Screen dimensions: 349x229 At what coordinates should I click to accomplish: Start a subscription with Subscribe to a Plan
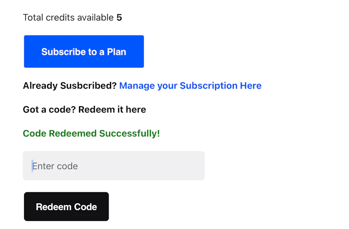(x=84, y=52)
